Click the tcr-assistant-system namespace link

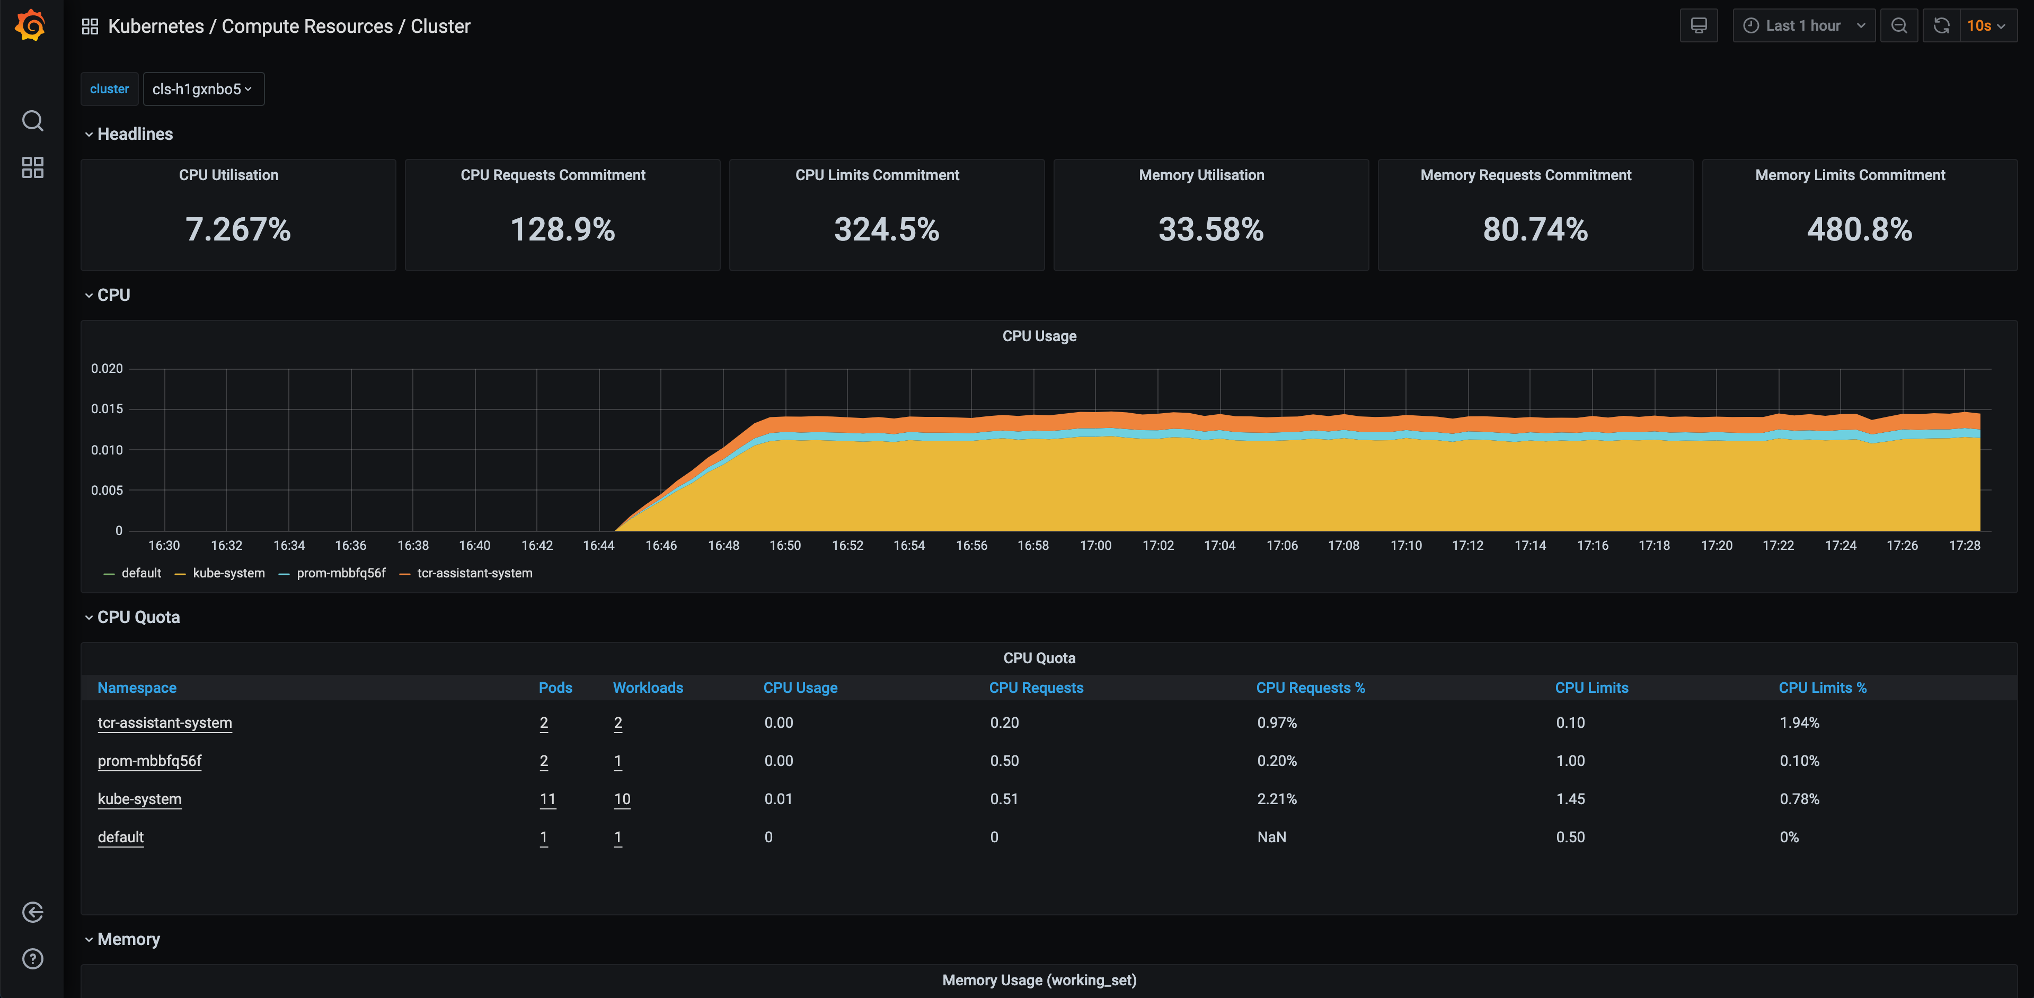coord(165,723)
